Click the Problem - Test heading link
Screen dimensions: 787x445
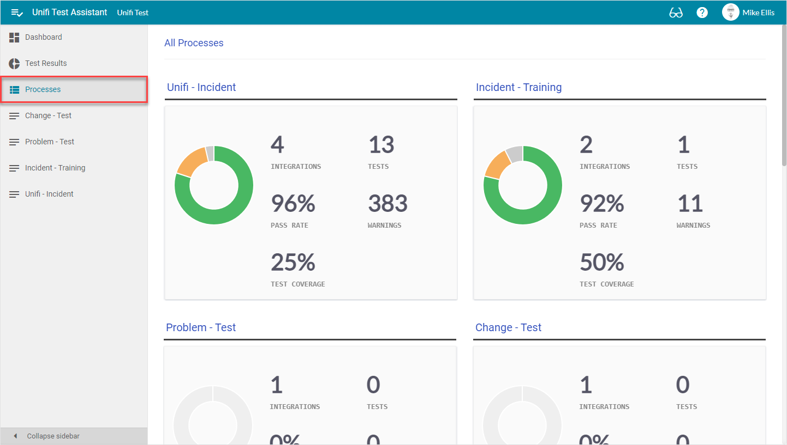click(x=201, y=327)
